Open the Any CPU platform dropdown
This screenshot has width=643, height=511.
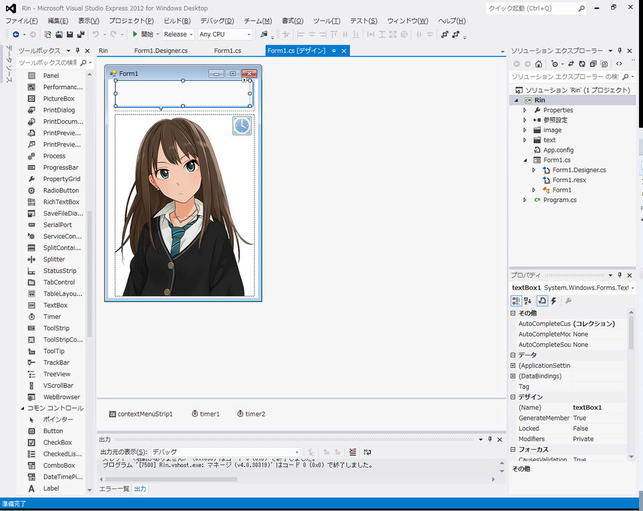[225, 34]
